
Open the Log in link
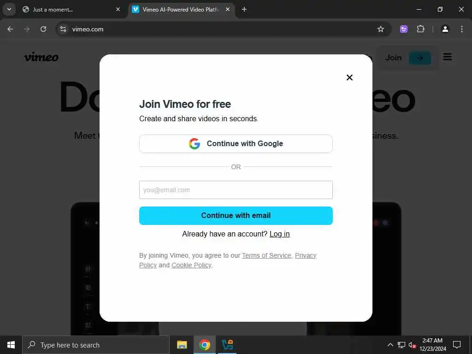tap(279, 234)
